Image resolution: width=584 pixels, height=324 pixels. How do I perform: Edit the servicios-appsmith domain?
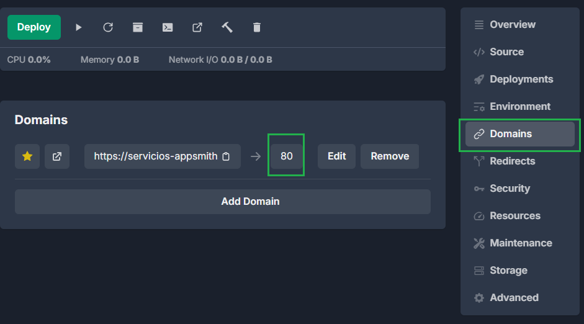(x=336, y=156)
